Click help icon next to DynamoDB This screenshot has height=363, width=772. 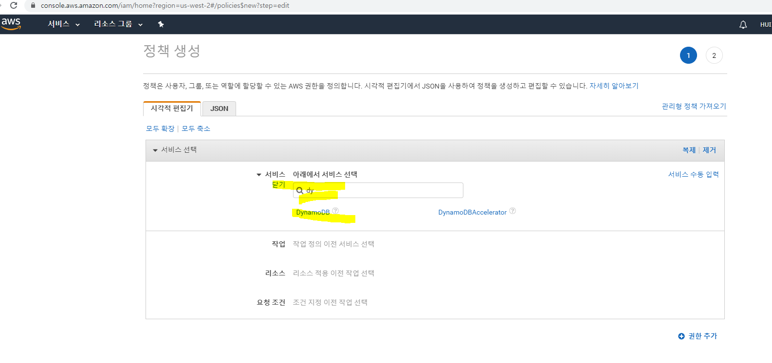pyautogui.click(x=335, y=211)
